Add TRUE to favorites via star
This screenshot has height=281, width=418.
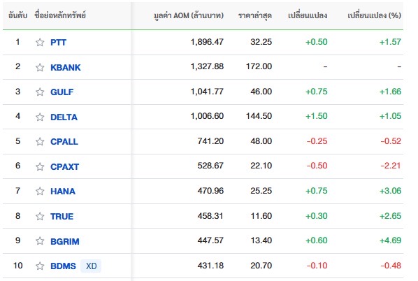pyautogui.click(x=40, y=216)
